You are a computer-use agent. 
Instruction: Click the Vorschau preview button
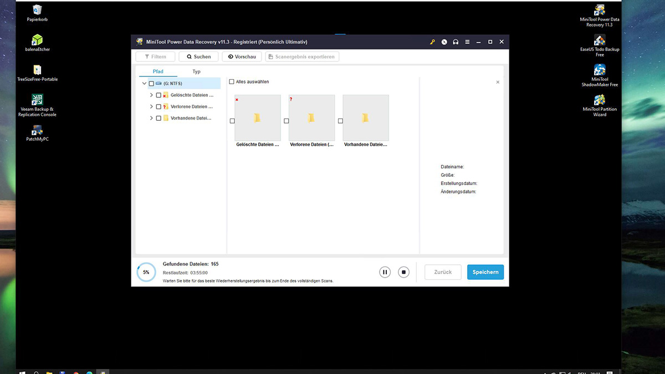pyautogui.click(x=242, y=57)
